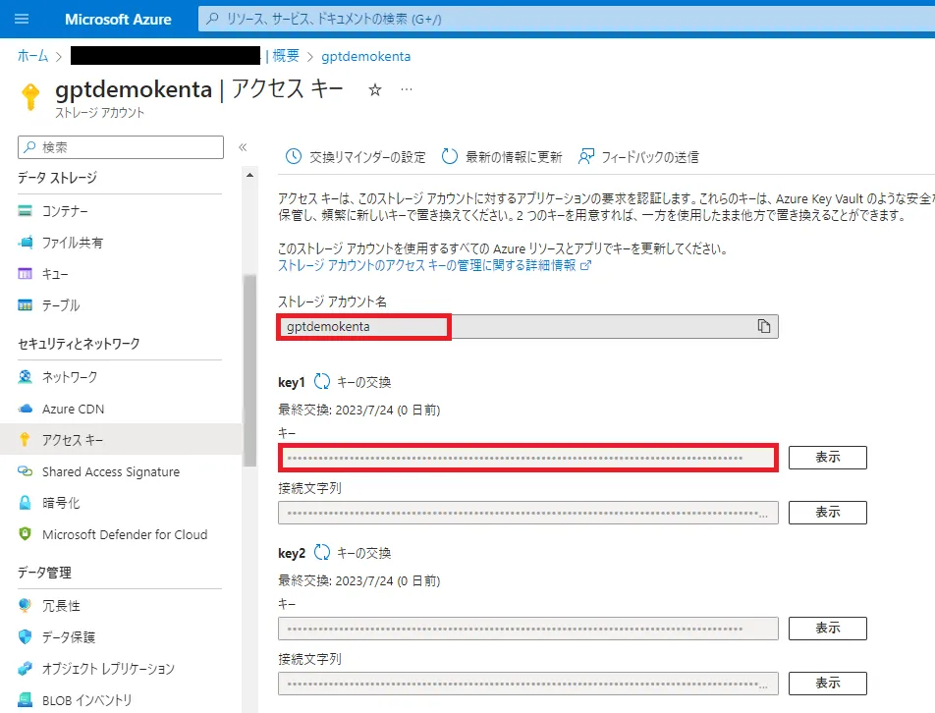Copy the storage account name

pos(764,326)
